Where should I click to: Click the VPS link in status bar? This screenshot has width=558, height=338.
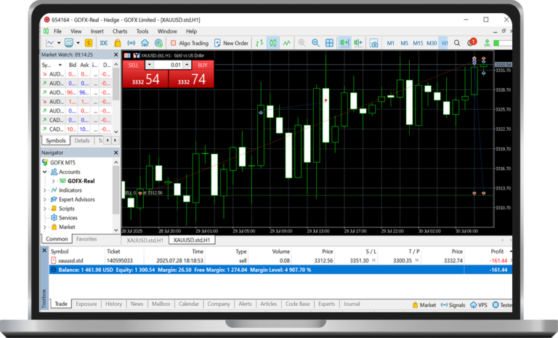(479, 305)
